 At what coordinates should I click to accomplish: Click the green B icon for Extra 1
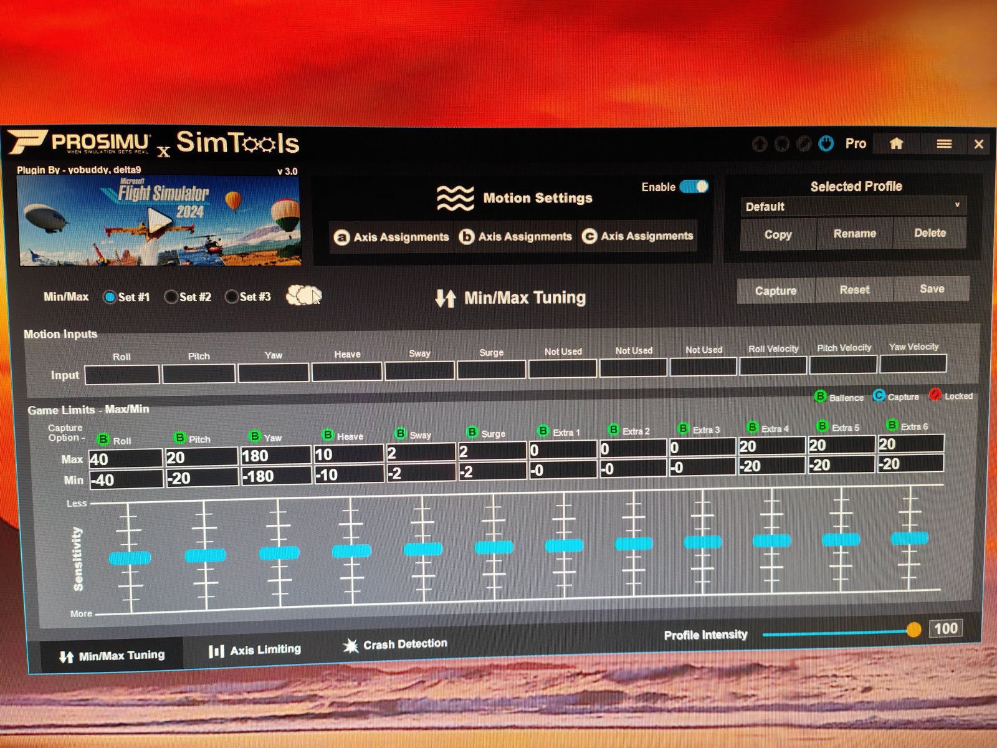point(543,430)
